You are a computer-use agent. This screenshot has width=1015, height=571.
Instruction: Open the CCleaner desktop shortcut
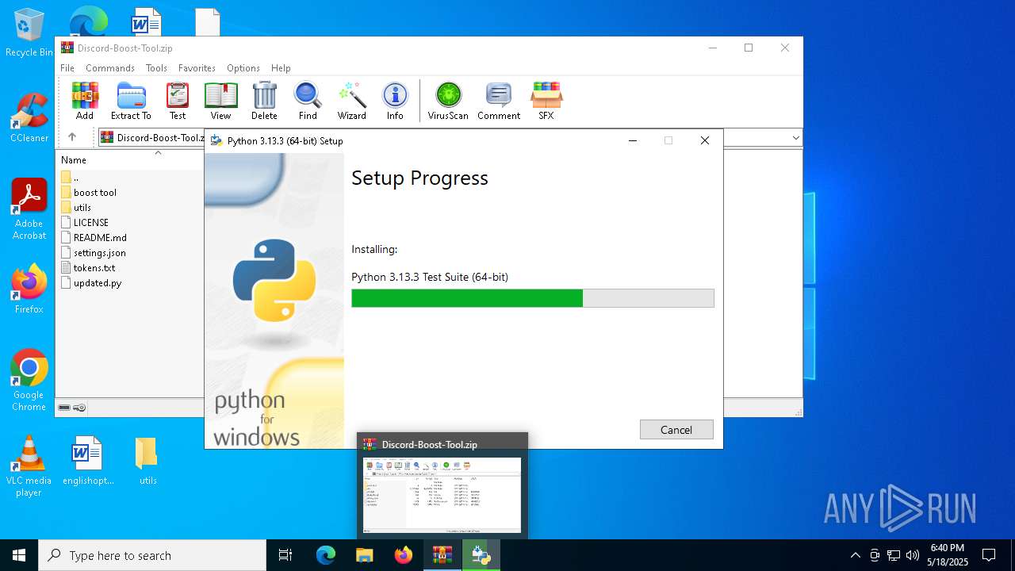[x=29, y=118]
